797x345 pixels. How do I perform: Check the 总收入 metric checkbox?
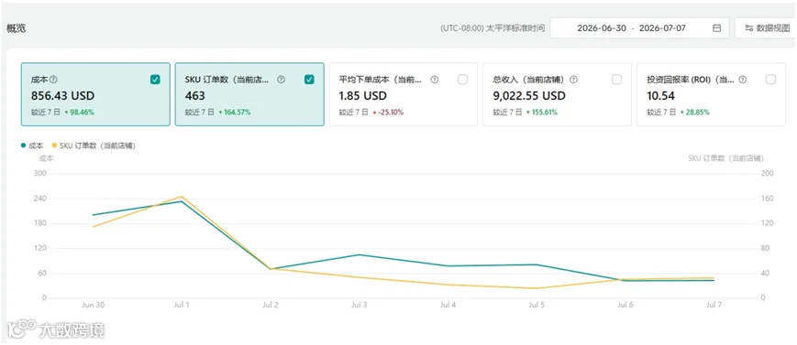click(x=616, y=80)
